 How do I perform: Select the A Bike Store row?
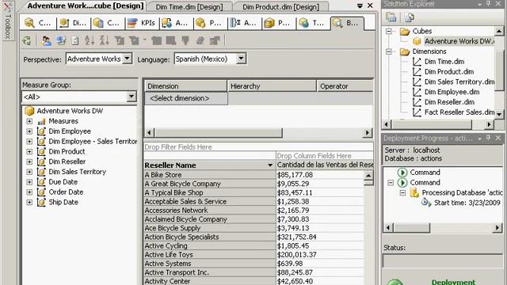[209, 175]
